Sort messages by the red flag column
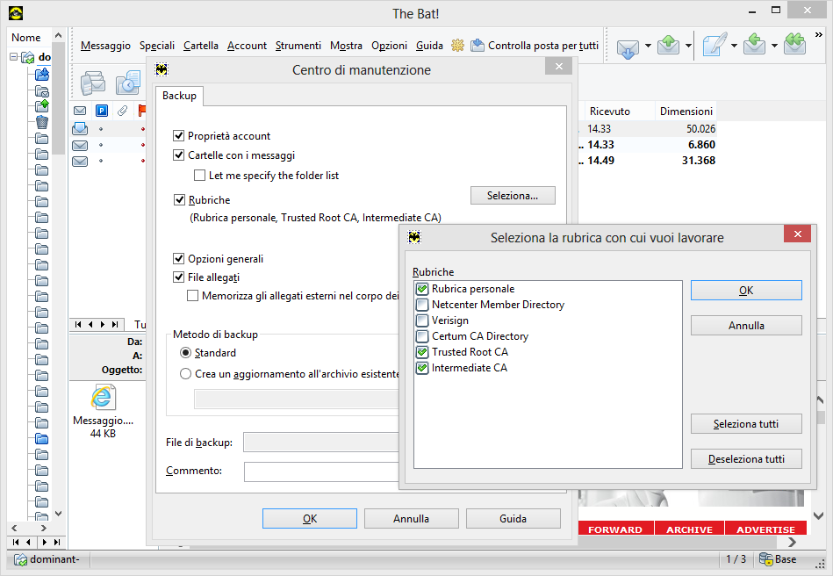This screenshot has height=576, width=833. pos(142,111)
